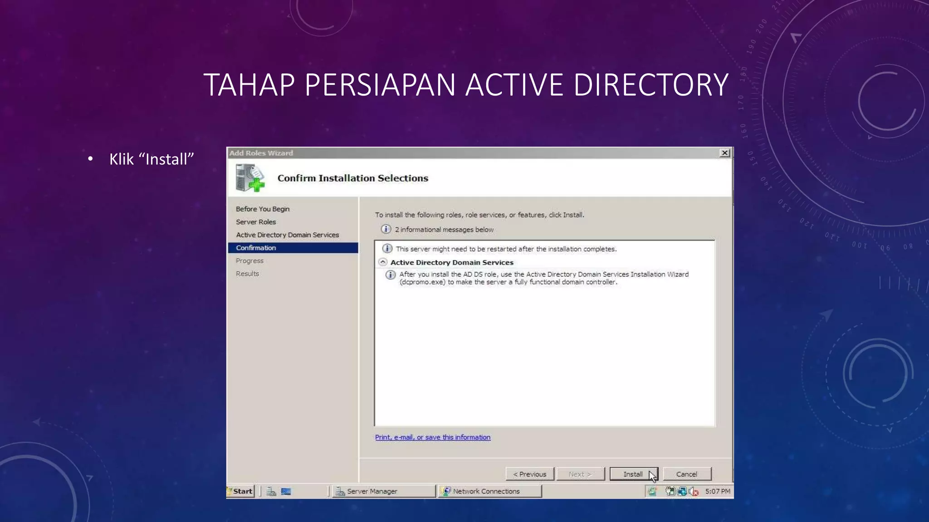Screen dimensions: 929x522
Task: Click the 5:07 PM clock
Action: pyautogui.click(x=718, y=492)
